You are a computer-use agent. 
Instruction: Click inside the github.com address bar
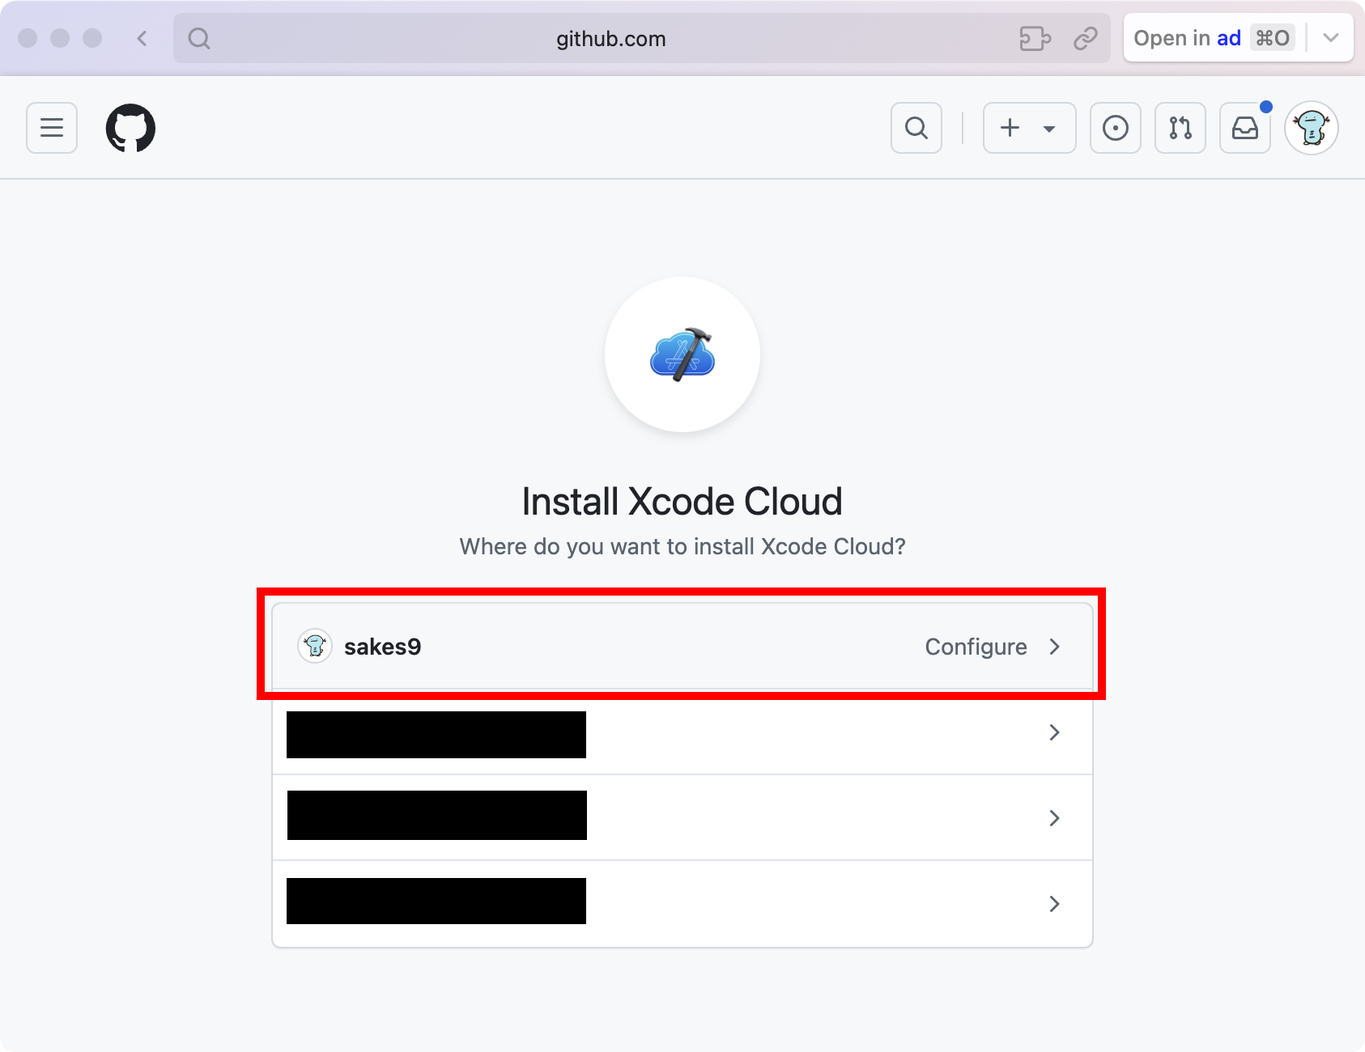(x=610, y=38)
